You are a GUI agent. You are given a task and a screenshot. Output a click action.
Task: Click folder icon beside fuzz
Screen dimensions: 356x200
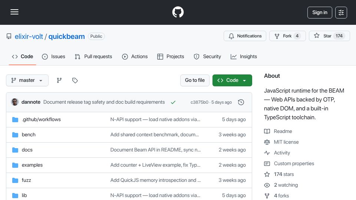(15, 180)
